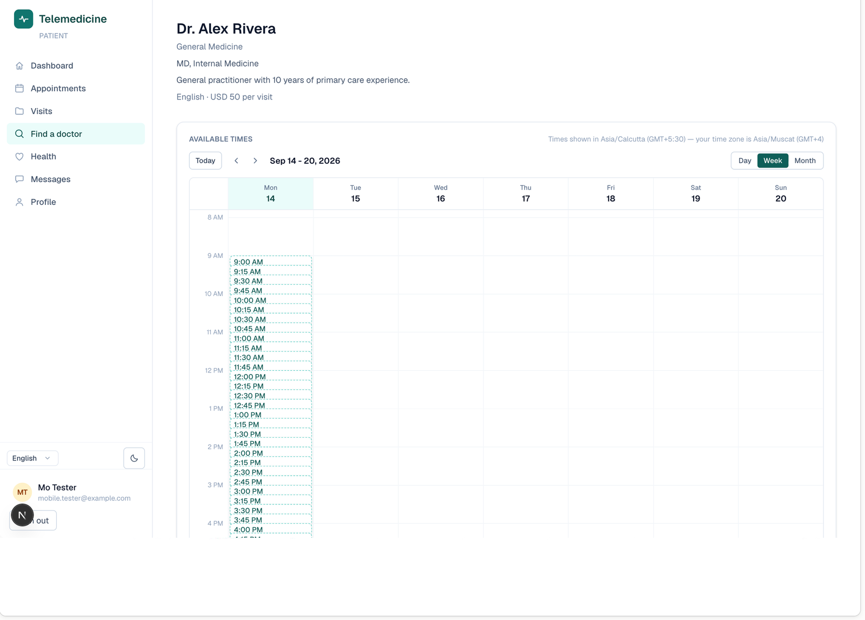Viewport: 865px width, 620px height.
Task: Open the Profile menu item
Action: [76, 202]
